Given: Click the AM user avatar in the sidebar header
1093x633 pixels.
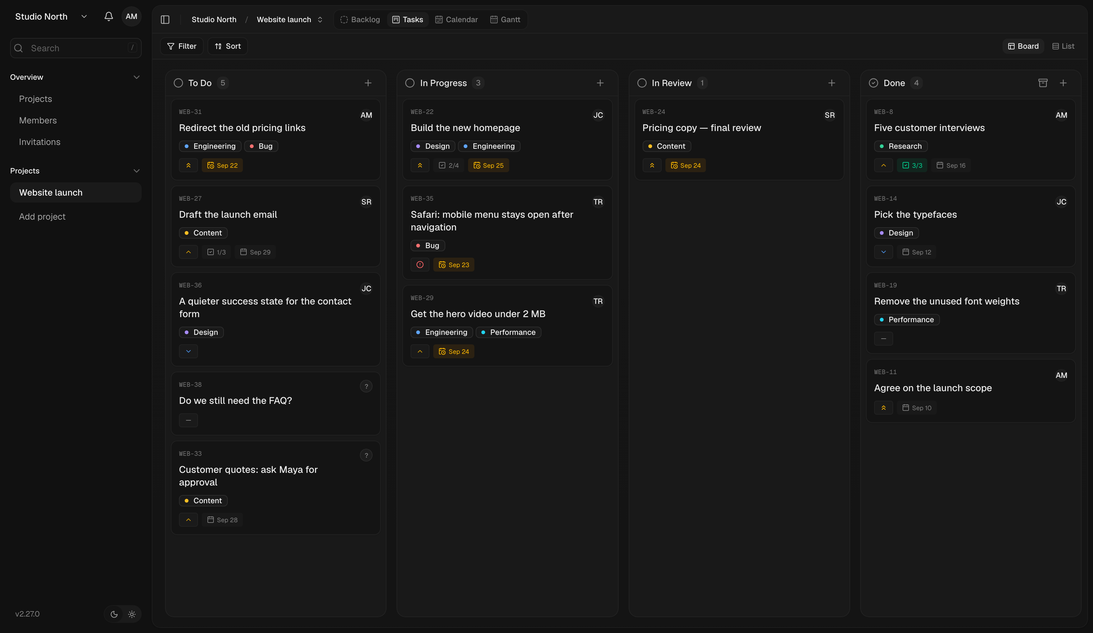Looking at the screenshot, I should click(132, 16).
